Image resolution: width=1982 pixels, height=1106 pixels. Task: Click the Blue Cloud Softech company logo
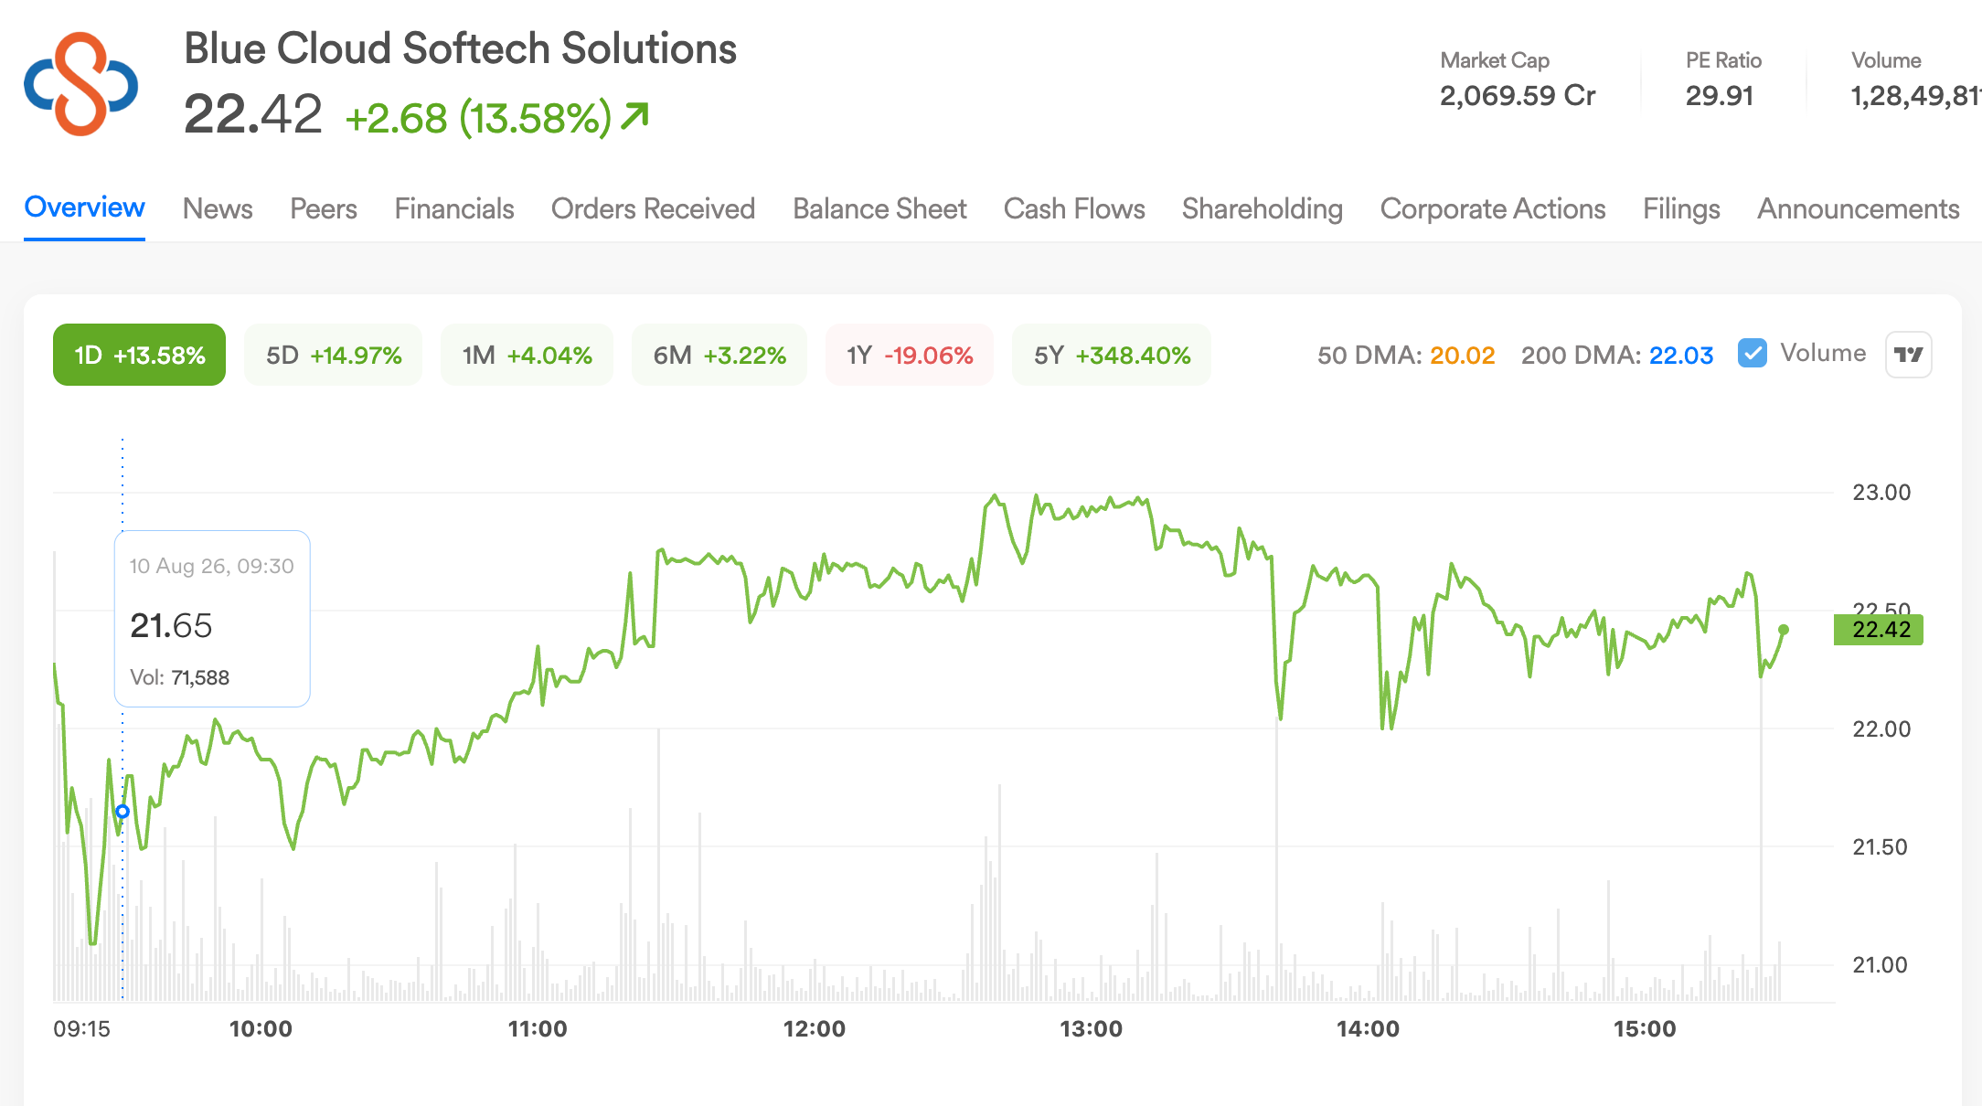coord(80,83)
